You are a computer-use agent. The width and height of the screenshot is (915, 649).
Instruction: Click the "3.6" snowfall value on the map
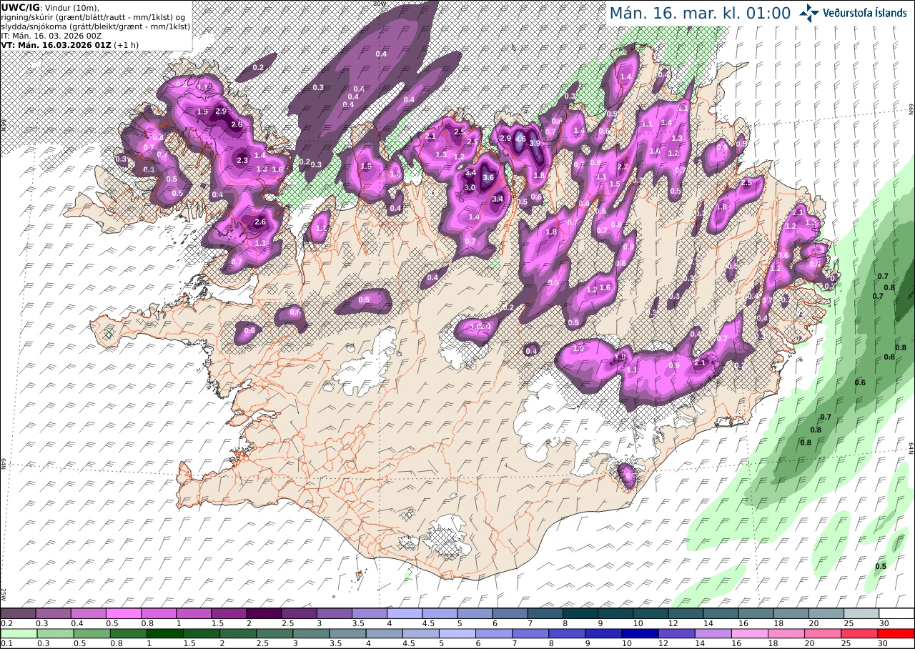point(488,177)
